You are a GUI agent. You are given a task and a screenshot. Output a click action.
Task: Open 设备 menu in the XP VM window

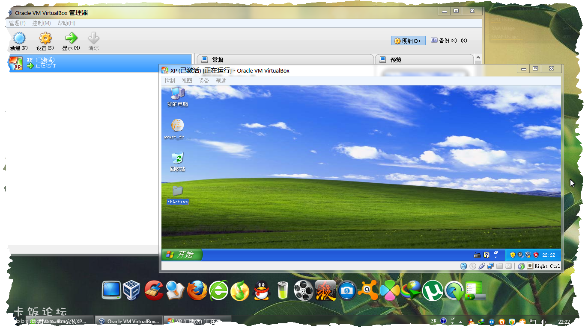pos(204,81)
